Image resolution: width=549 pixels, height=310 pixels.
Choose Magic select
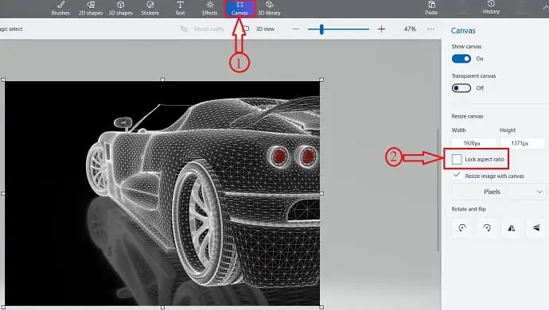coord(11,29)
